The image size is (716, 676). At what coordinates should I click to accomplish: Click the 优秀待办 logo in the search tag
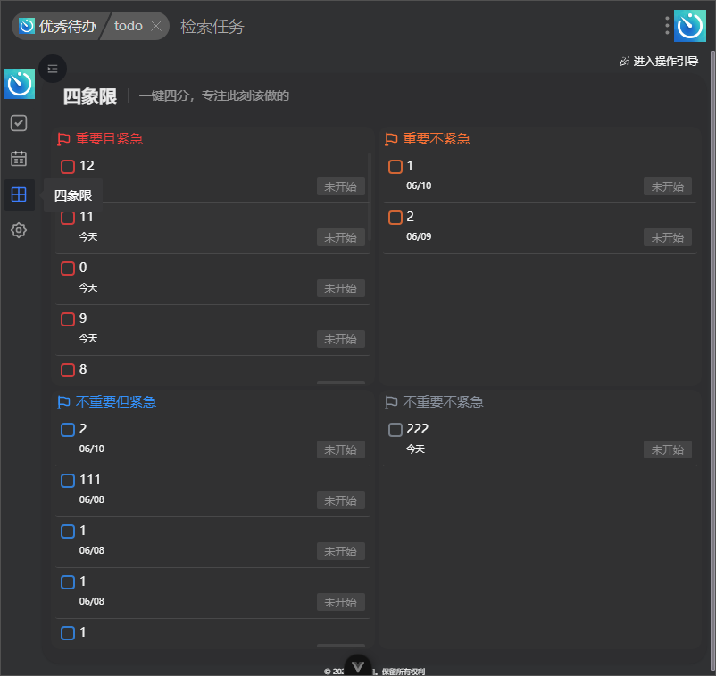27,26
